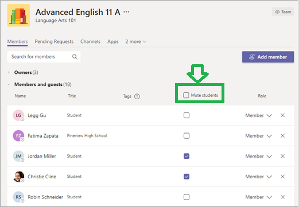The width and height of the screenshot is (299, 207).
Task: Click Legg Gu's Student title
Action: (x=74, y=115)
